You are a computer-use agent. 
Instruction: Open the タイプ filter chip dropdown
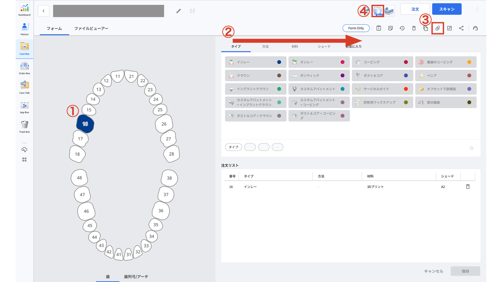coord(233,147)
